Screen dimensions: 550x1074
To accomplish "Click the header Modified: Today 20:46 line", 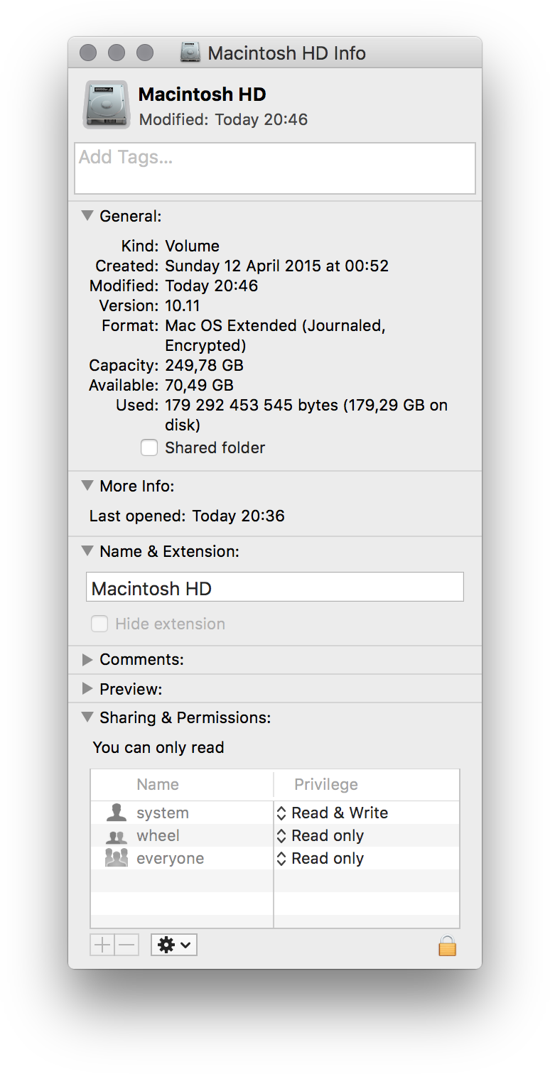I will pos(223,119).
